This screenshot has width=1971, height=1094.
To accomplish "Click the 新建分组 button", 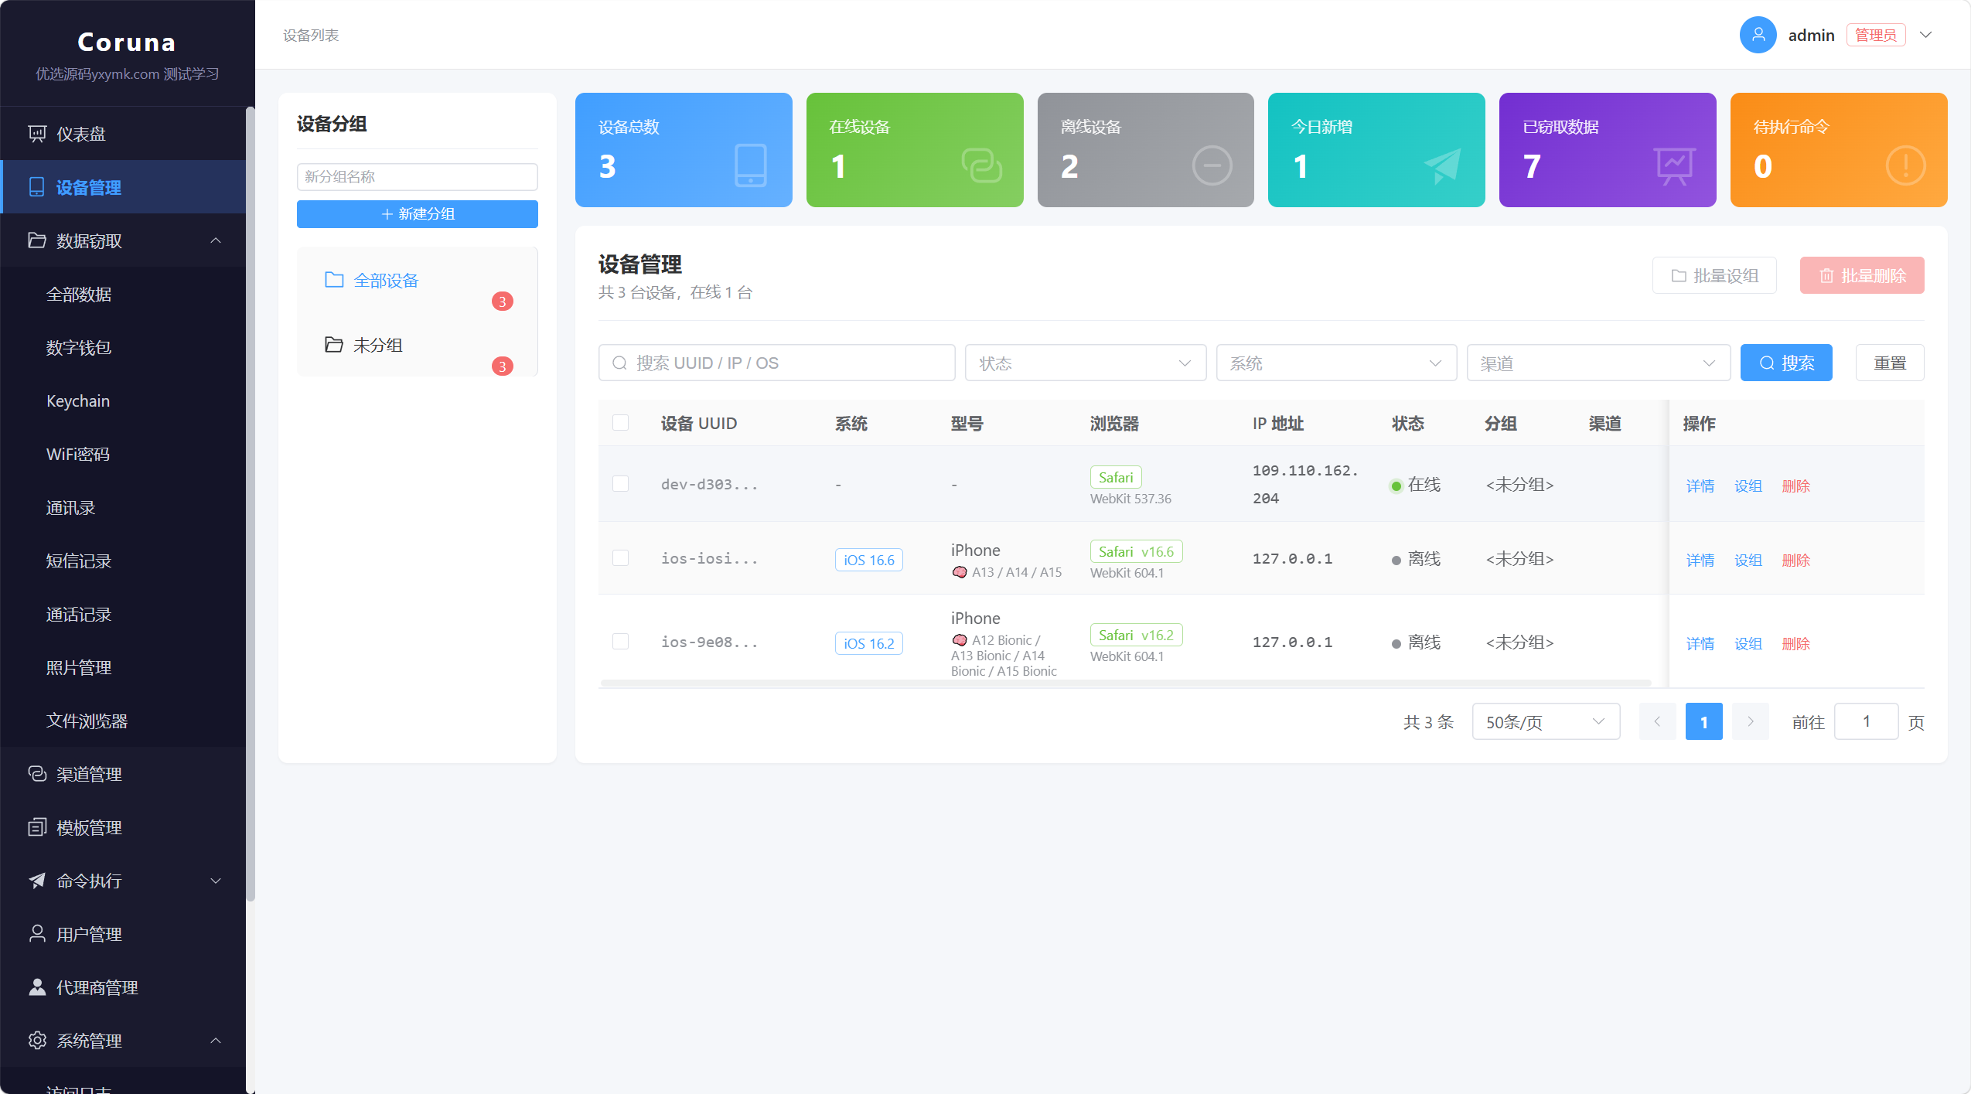I will pos(418,214).
